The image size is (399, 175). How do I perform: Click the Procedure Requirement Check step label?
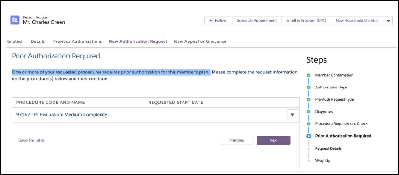click(x=341, y=124)
